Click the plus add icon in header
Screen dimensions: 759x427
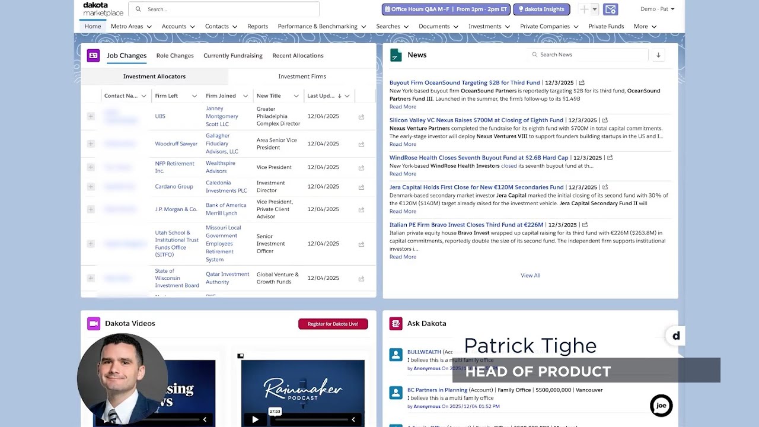pos(584,9)
